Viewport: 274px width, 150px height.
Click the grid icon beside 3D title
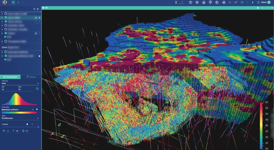coord(43,8)
